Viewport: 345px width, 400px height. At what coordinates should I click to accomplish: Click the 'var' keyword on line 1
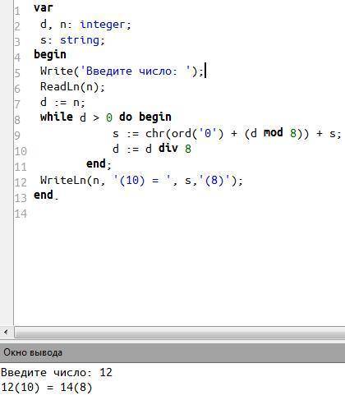point(44,7)
